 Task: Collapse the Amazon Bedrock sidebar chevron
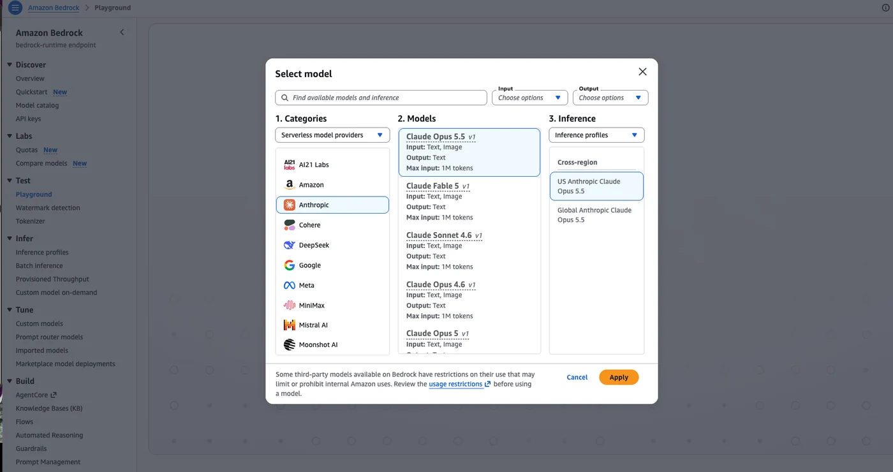pyautogui.click(x=122, y=33)
